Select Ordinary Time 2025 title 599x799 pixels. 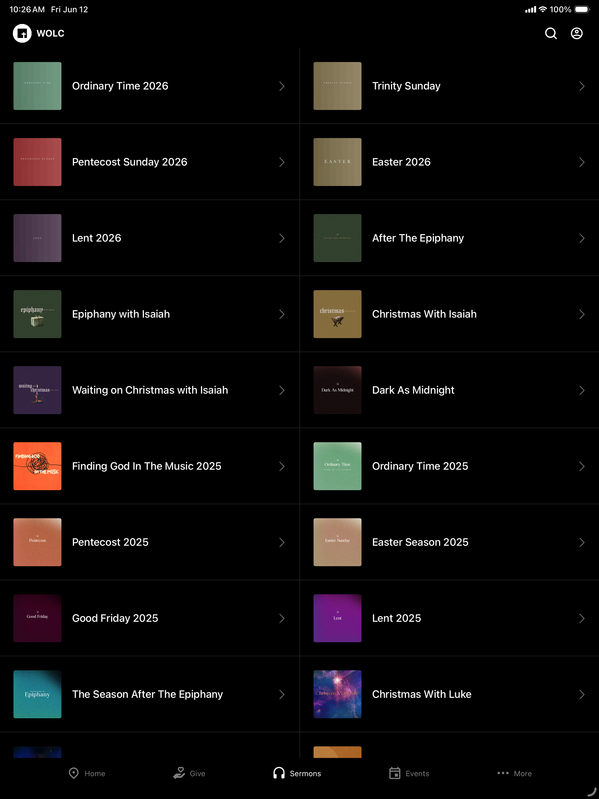pos(420,466)
